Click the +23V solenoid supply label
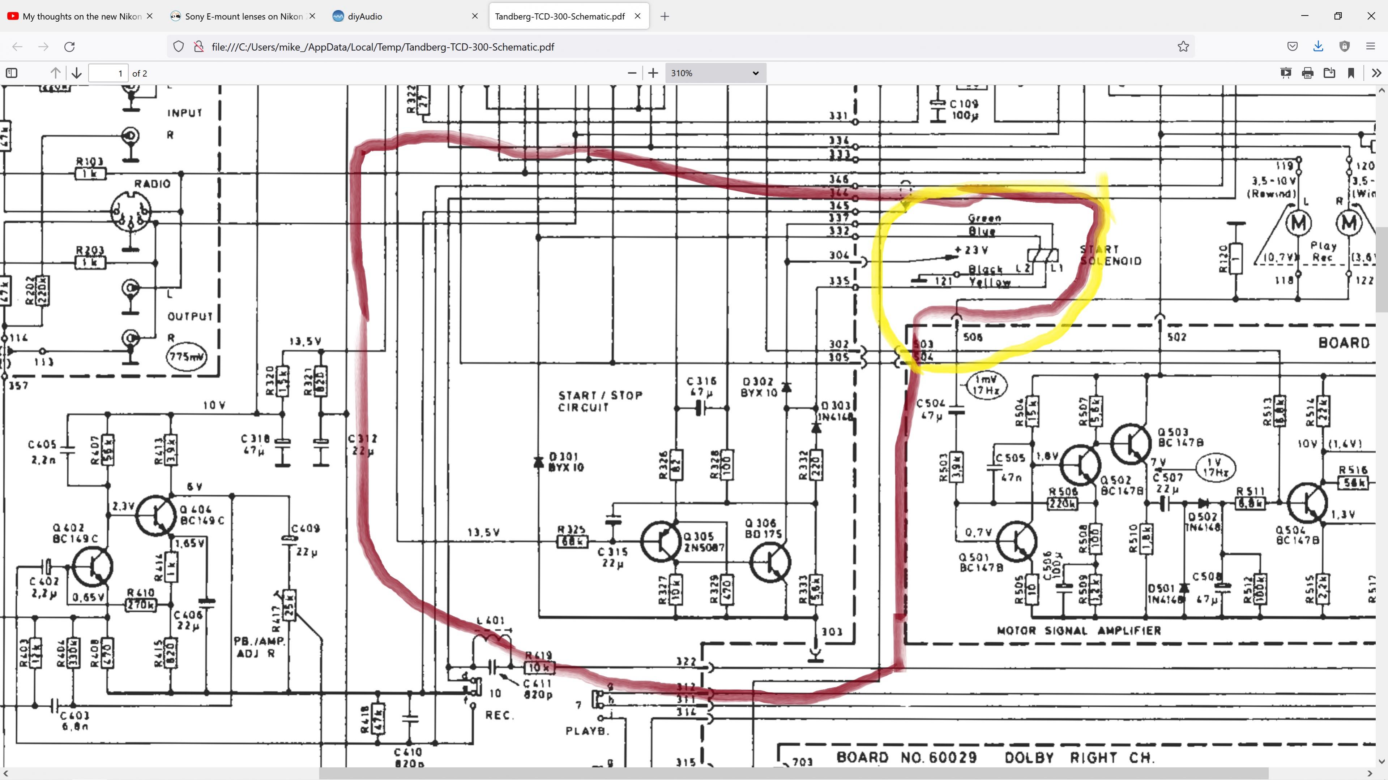This screenshot has width=1388, height=780. [x=971, y=250]
